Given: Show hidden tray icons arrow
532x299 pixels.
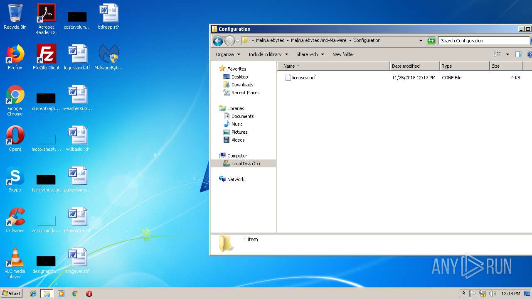Looking at the screenshot, I should click(463, 294).
